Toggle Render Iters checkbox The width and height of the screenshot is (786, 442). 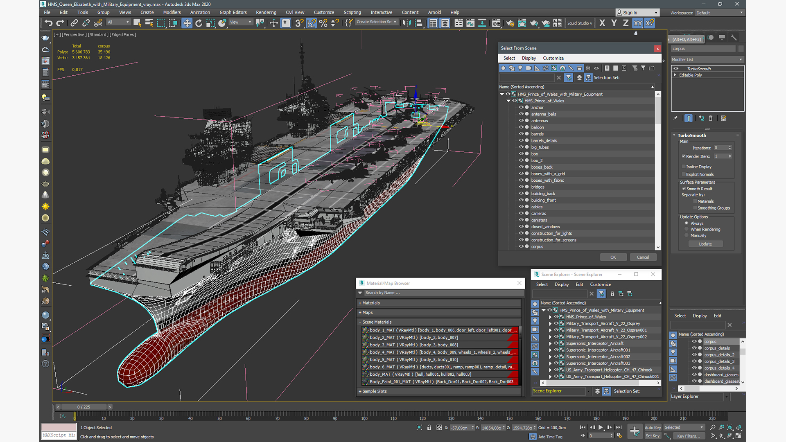pyautogui.click(x=684, y=156)
